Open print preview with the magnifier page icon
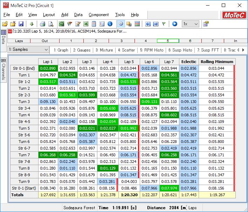Image resolution: width=248 pixels, height=212 pixels. 51,24
